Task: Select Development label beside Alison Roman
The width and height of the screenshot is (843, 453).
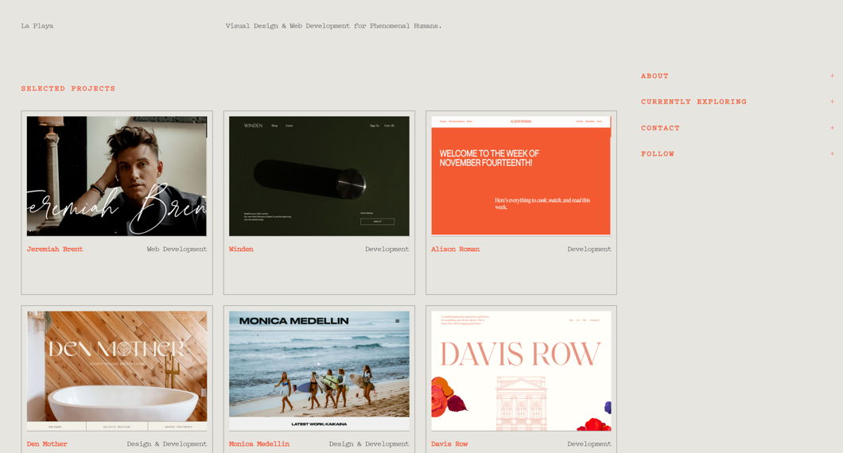Action: coord(589,250)
